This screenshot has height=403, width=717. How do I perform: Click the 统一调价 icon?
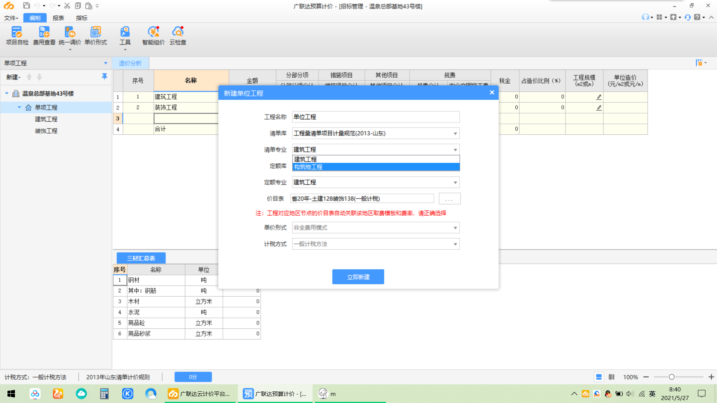tap(70, 35)
